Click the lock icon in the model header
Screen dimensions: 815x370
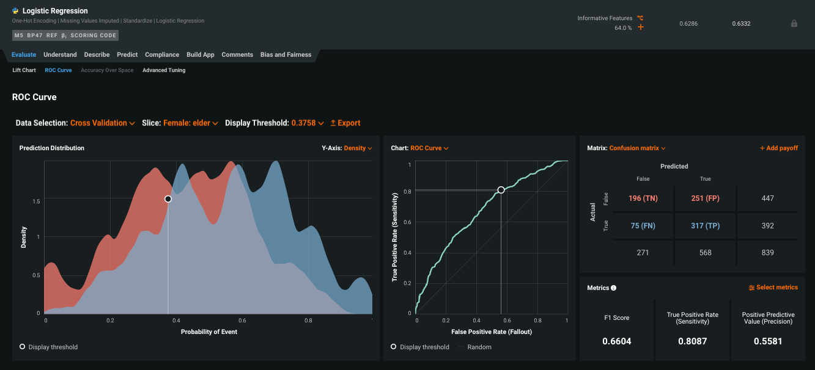(794, 24)
